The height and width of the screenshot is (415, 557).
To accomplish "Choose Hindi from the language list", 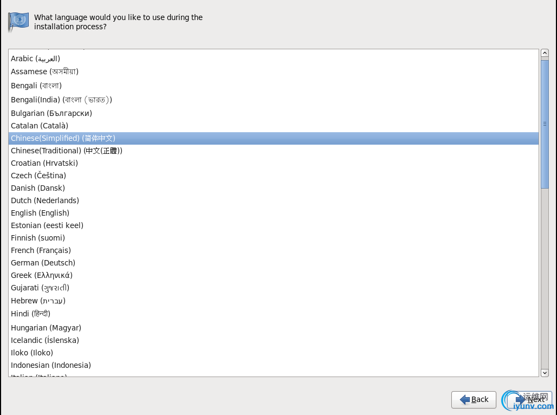I will pyautogui.click(x=274, y=314).
